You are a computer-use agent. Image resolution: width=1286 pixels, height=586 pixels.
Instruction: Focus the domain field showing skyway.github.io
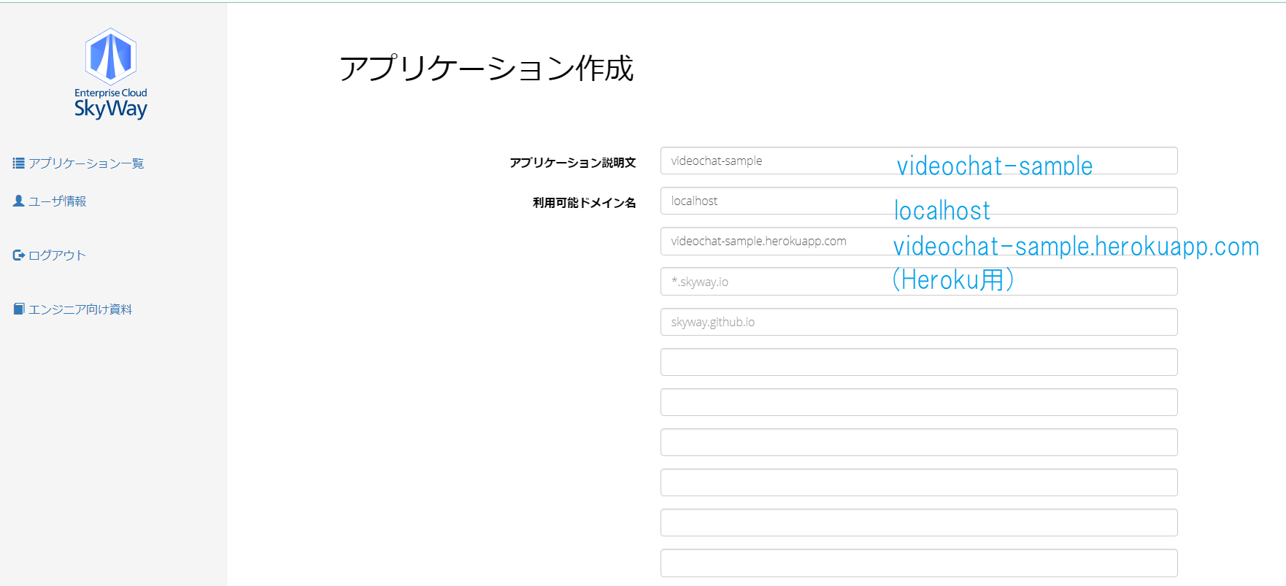click(x=919, y=322)
